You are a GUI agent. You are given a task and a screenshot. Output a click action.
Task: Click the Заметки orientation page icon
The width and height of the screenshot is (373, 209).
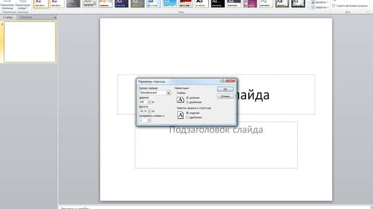(x=180, y=115)
